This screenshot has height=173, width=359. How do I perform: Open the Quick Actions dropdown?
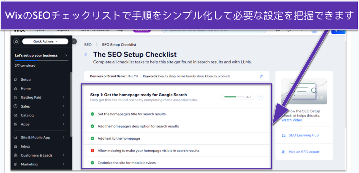point(45,41)
